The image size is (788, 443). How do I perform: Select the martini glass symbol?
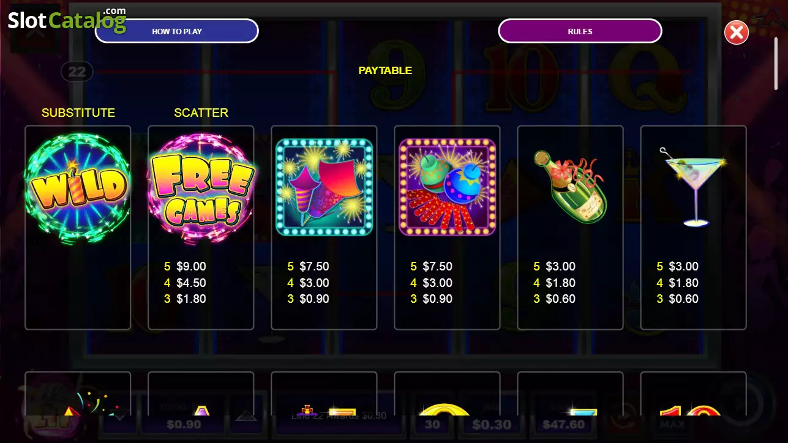[x=693, y=187]
